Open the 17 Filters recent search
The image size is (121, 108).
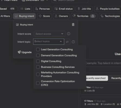pos(101,103)
